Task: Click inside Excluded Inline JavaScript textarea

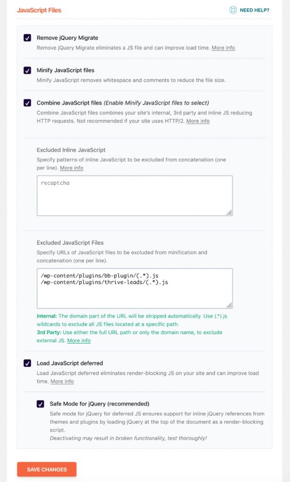Action: [134, 195]
